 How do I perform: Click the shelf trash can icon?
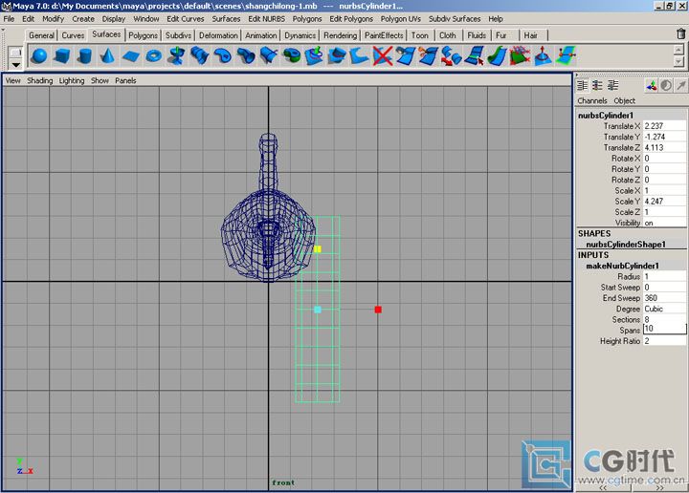click(x=680, y=33)
